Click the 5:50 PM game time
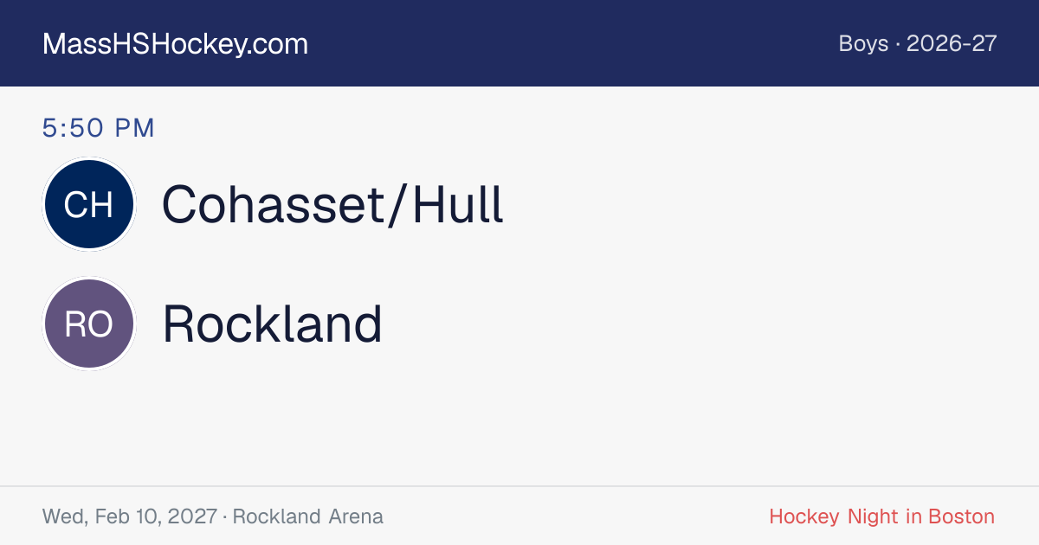 [98, 128]
